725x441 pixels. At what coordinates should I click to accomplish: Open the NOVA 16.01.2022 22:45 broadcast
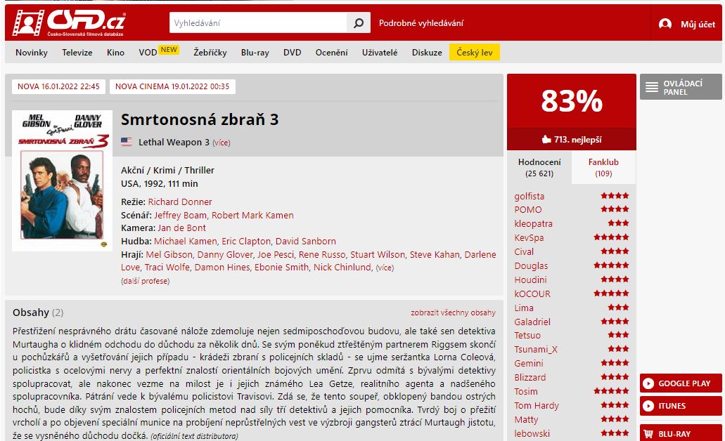click(59, 86)
